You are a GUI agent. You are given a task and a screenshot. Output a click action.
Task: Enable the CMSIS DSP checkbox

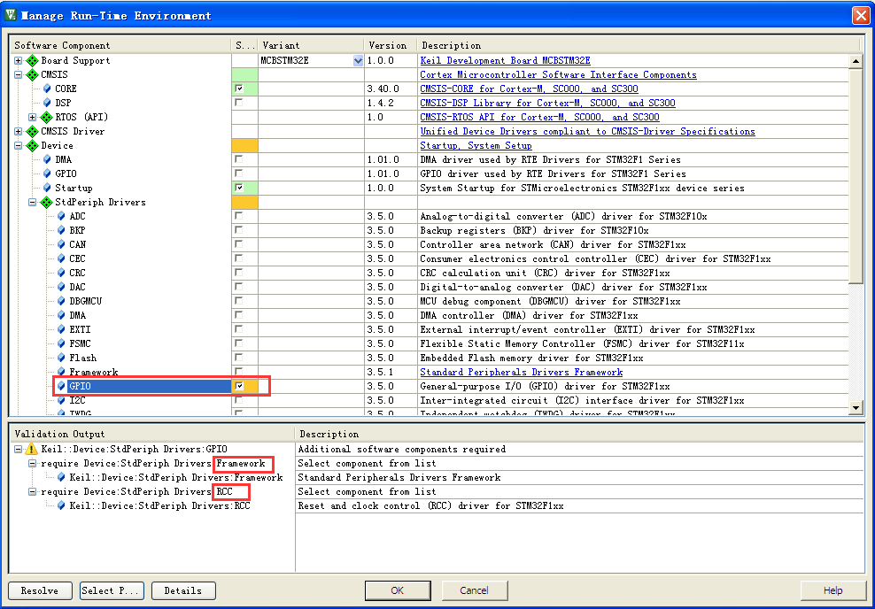[239, 103]
